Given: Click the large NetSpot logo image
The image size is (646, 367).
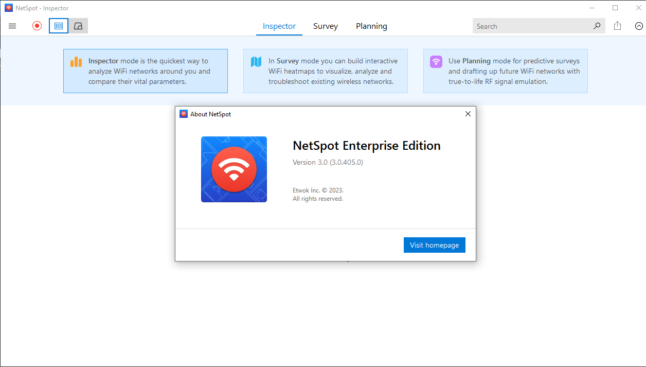Looking at the screenshot, I should [x=234, y=169].
